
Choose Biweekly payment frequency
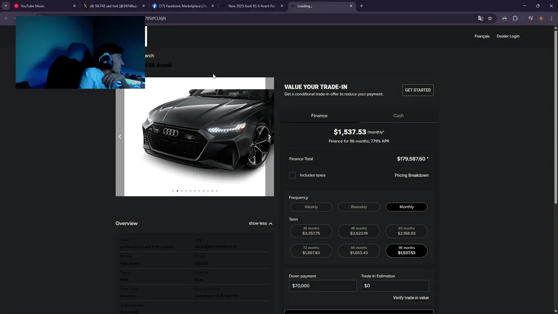[359, 207]
